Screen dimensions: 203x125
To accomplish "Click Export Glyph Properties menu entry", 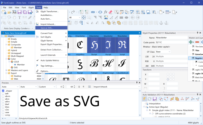I will coord(51,44).
